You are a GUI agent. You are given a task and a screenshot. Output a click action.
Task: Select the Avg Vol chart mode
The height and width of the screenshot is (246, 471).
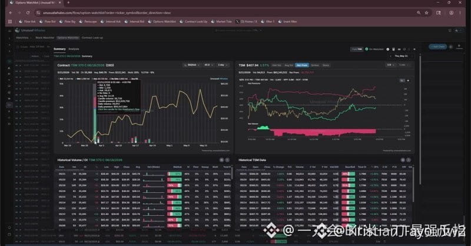tap(288, 65)
